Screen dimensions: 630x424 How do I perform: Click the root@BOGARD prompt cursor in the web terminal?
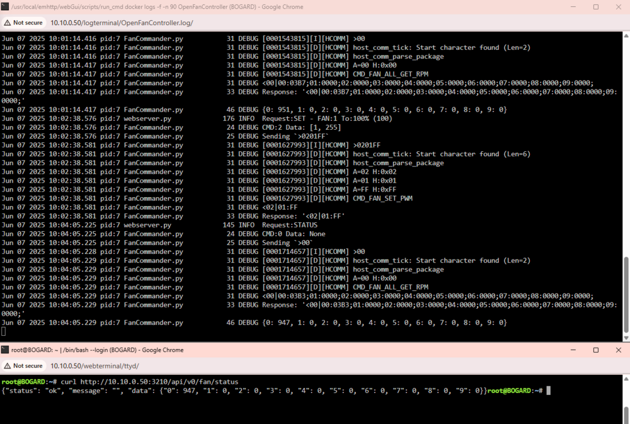click(x=549, y=391)
